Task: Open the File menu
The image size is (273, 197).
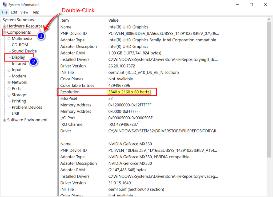Action: (x=5, y=12)
